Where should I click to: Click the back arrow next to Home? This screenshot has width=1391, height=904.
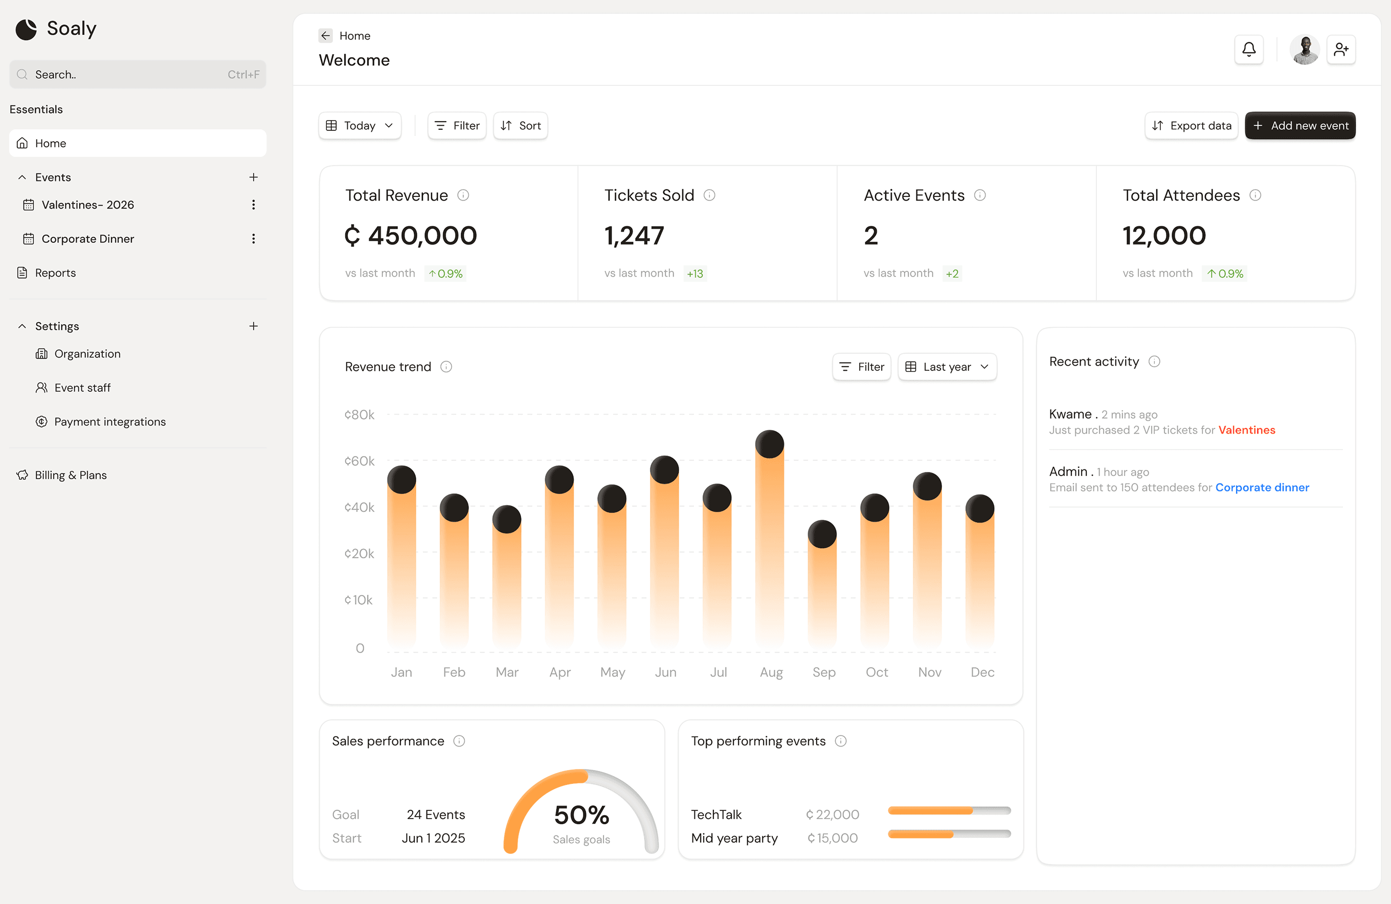[325, 35]
